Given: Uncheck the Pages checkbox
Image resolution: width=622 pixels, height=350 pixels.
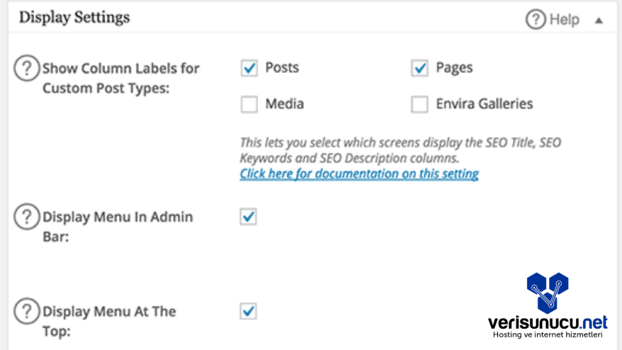Looking at the screenshot, I should (420, 68).
